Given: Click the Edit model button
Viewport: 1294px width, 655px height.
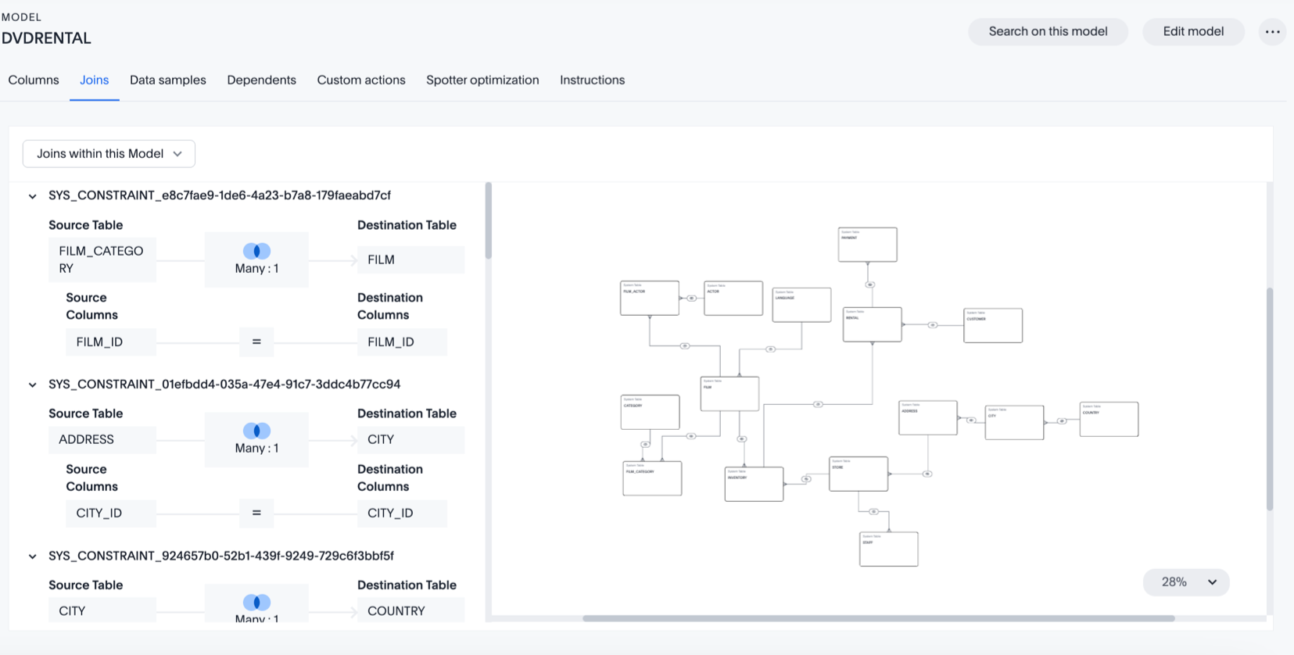Looking at the screenshot, I should tap(1193, 32).
